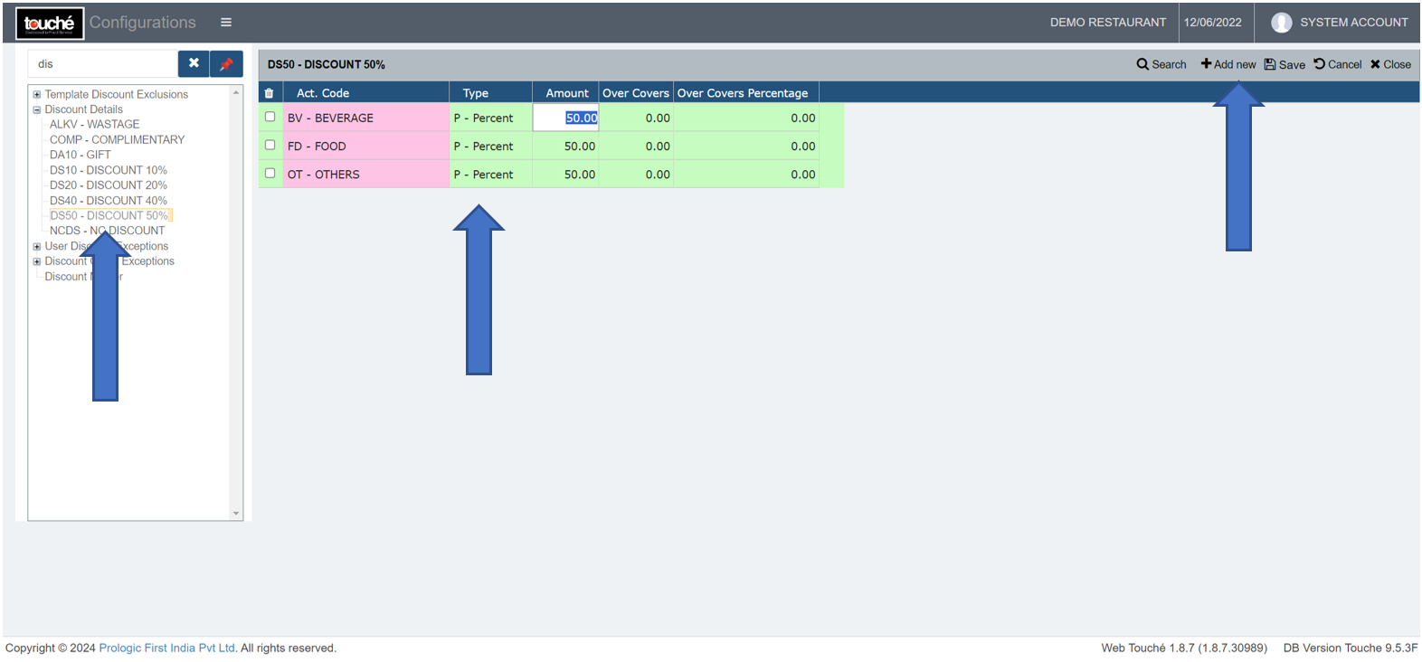Click the red pin icon
1422x662 pixels.
point(226,64)
